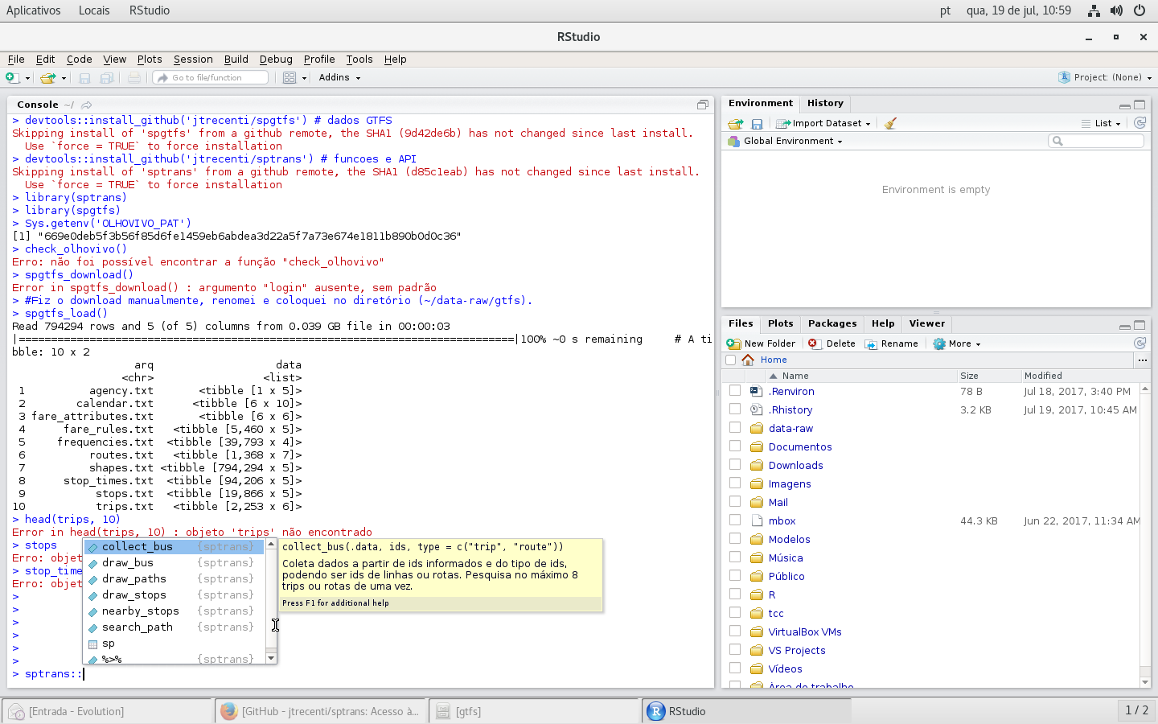The width and height of the screenshot is (1158, 724).
Task: Refresh the Environment pane
Action: [1140, 123]
